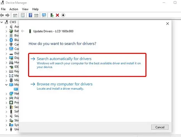Select the Network adapters category icon
The width and height of the screenshot is (181, 137).
tap(11, 94)
